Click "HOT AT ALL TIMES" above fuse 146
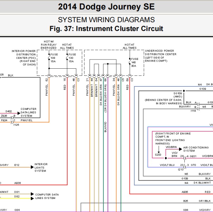213x212 pixels. (x=129, y=46)
